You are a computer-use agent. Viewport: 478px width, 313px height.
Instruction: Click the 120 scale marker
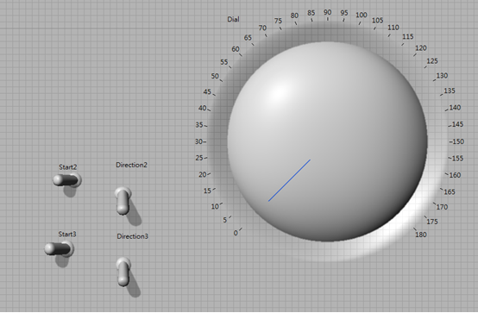click(421, 47)
